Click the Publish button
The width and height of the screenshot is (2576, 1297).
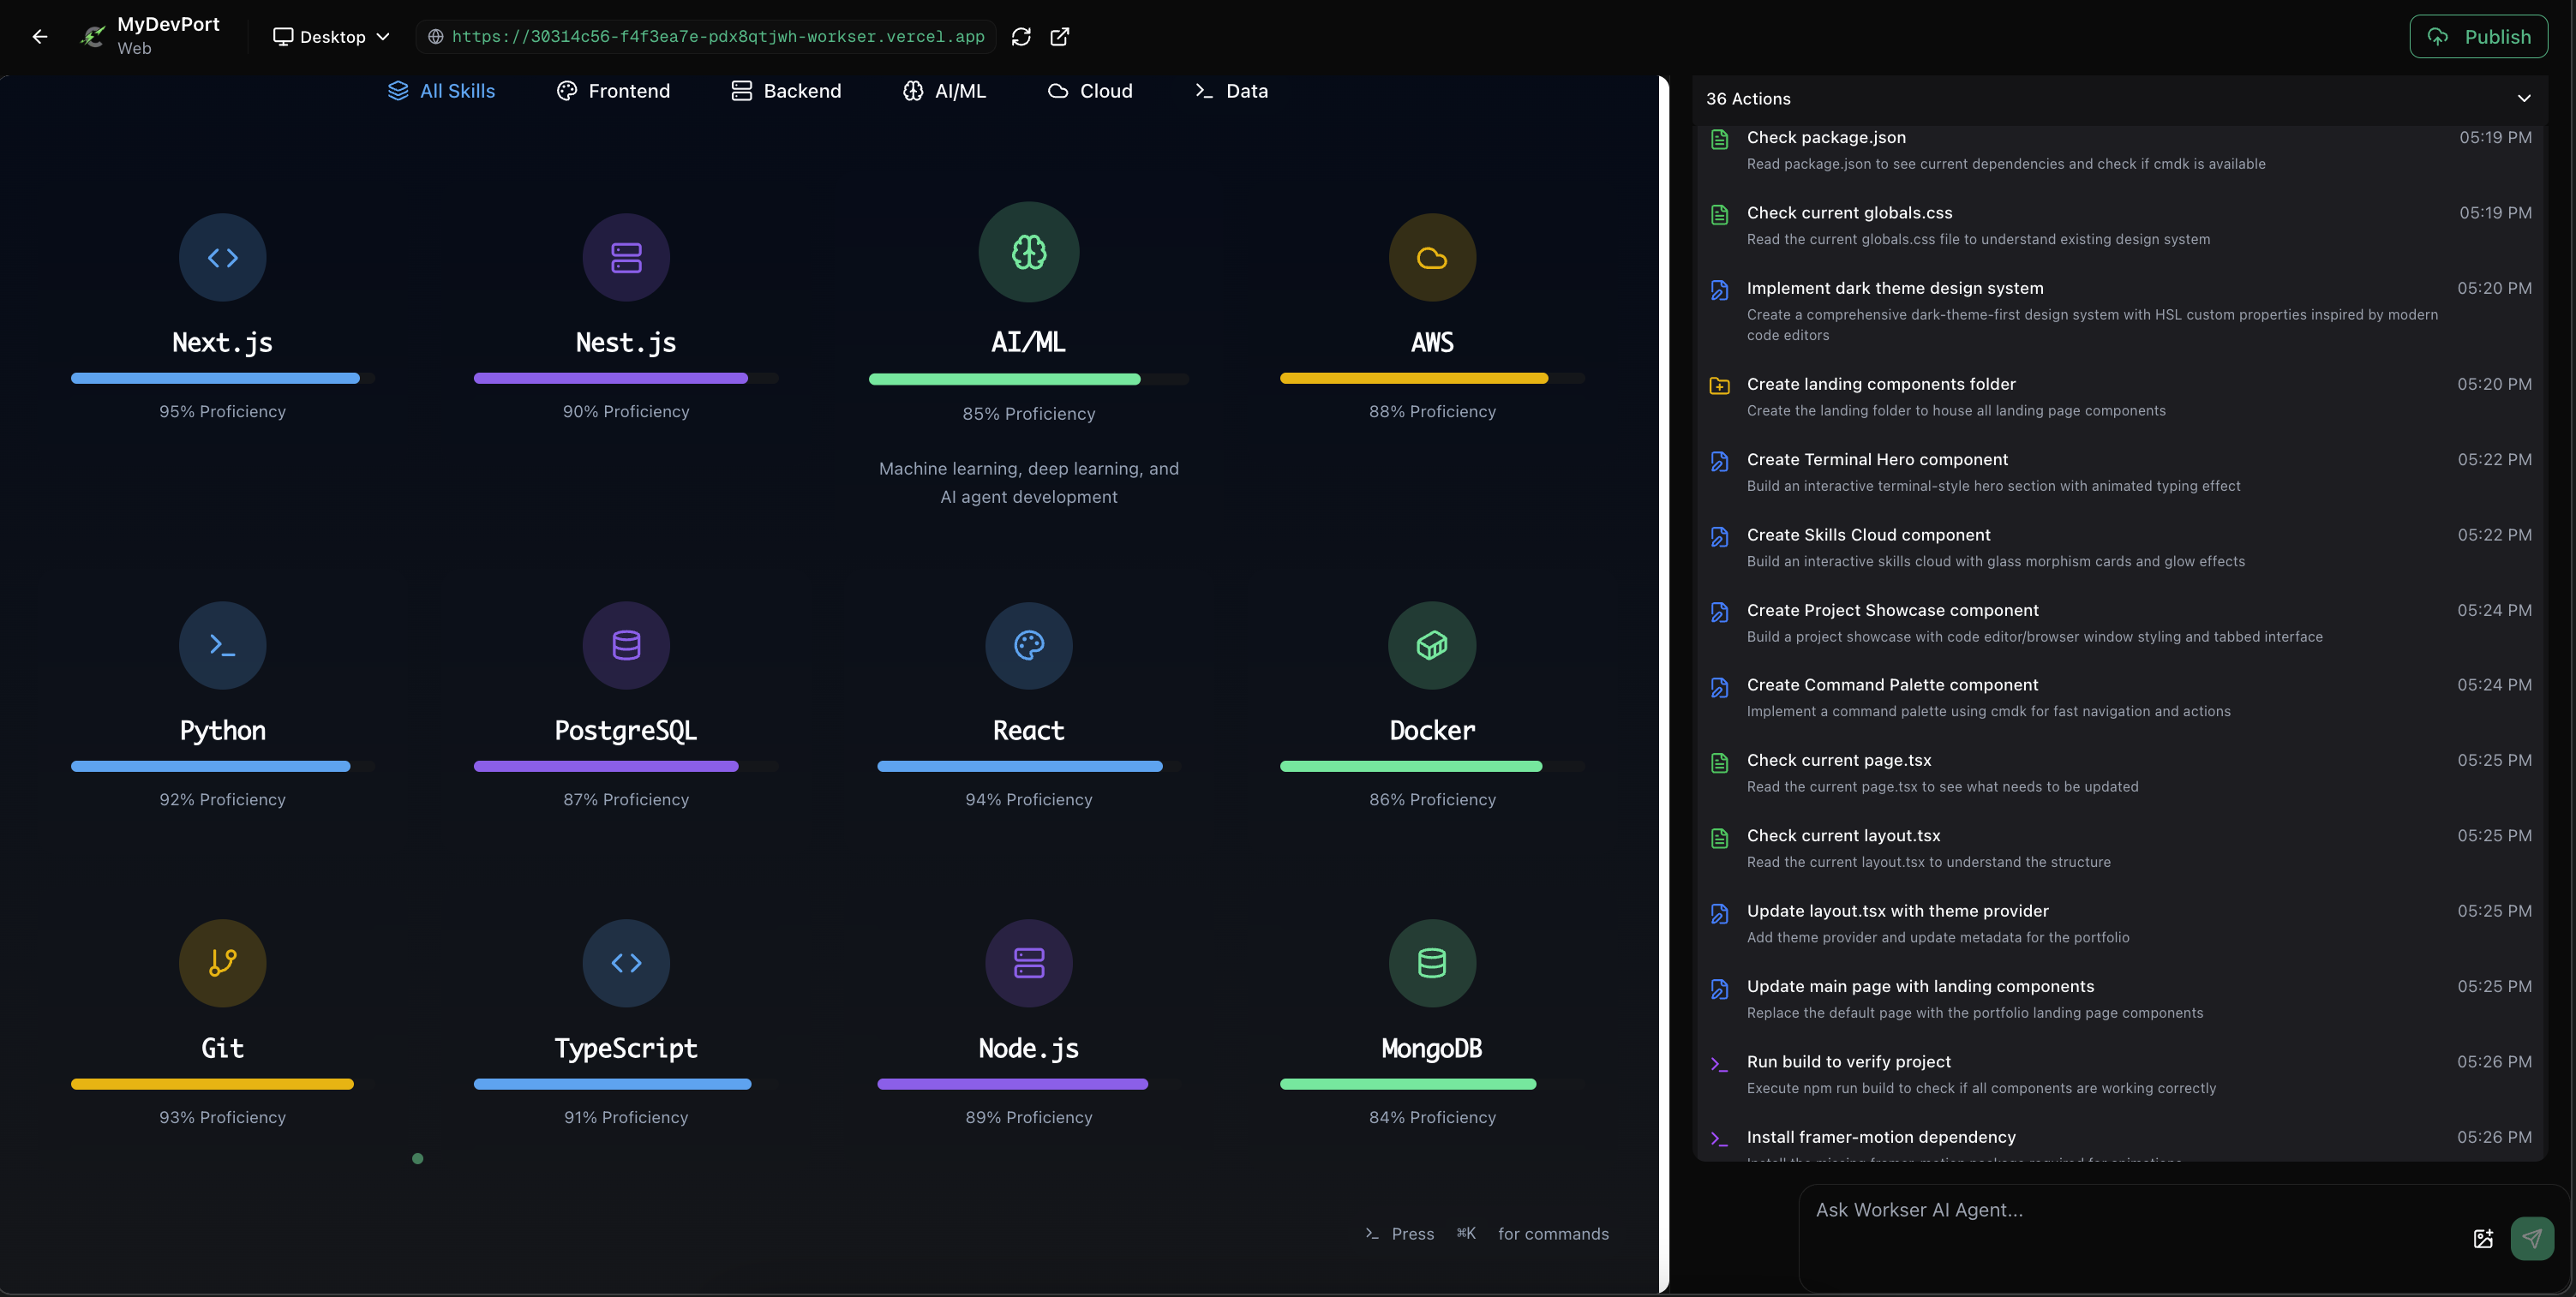click(2478, 37)
